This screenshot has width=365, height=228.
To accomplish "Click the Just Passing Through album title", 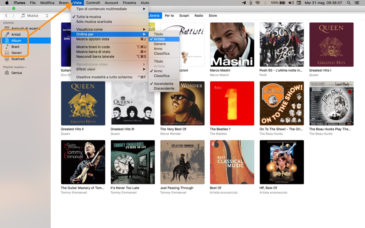I will (x=177, y=188).
